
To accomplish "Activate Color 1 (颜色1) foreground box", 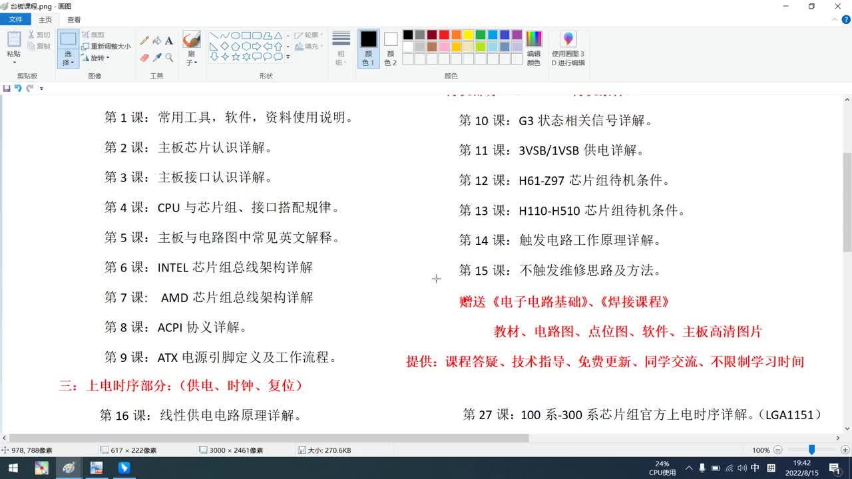I will tap(368, 49).
